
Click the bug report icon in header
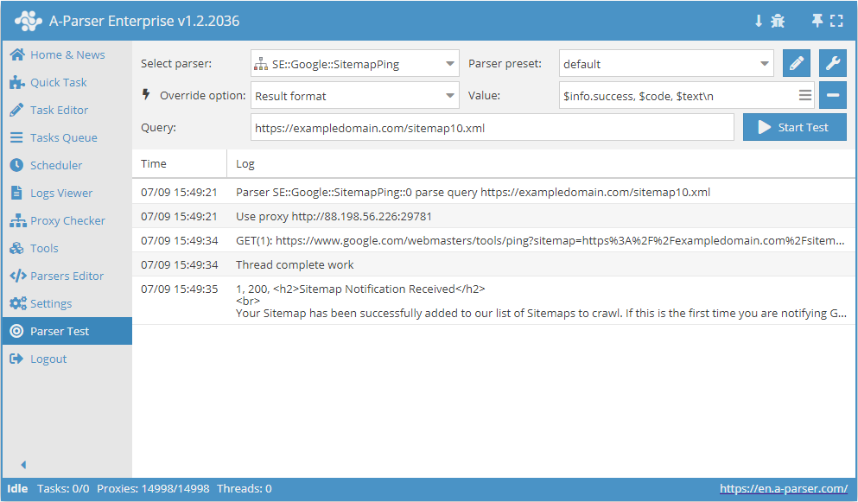pos(778,21)
